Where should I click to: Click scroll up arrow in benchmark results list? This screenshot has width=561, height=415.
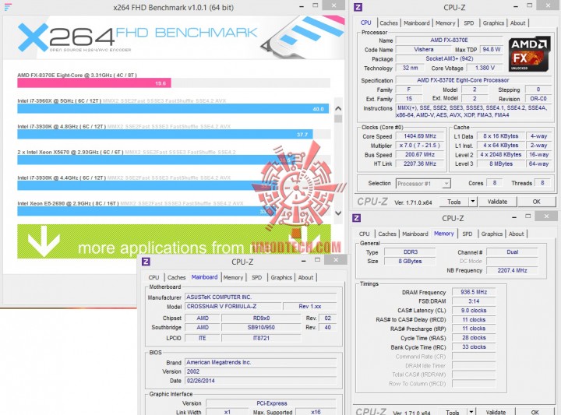tap(338, 108)
